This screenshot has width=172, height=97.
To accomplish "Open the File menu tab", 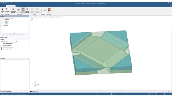I will coord(3,6).
